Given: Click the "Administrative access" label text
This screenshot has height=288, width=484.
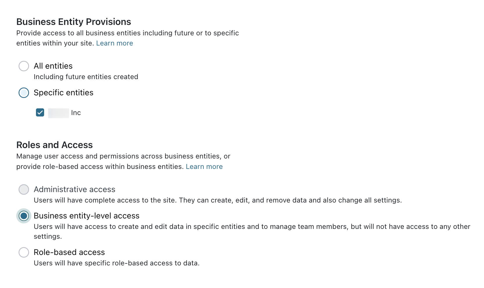Looking at the screenshot, I should click(x=75, y=189).
